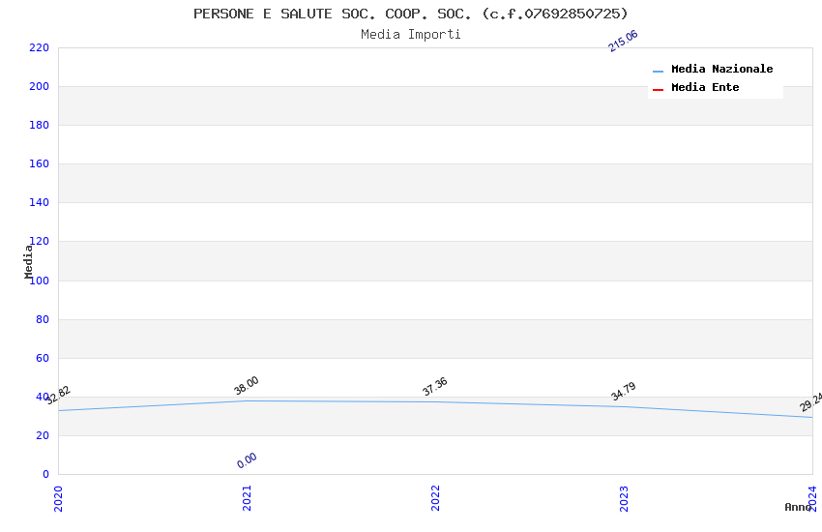Screen dimensions: 822x532
Task: Click the 2023 x-axis label
Action: click(624, 498)
